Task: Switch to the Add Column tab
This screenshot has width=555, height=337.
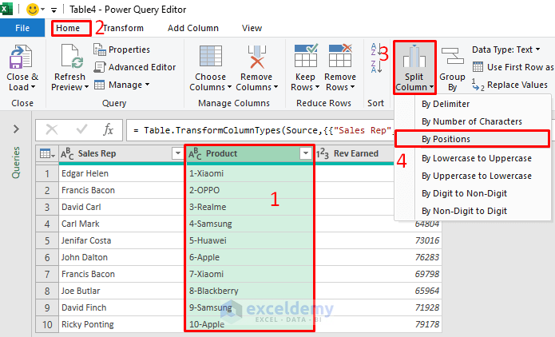Action: click(193, 28)
